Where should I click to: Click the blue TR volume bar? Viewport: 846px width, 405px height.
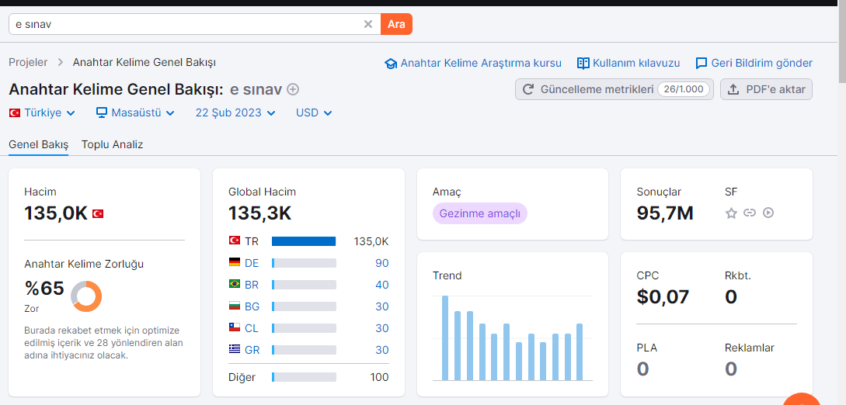[x=304, y=241]
